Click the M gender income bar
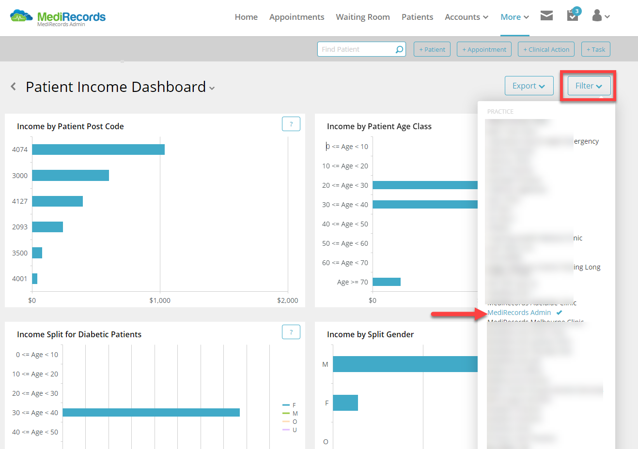 click(405, 364)
